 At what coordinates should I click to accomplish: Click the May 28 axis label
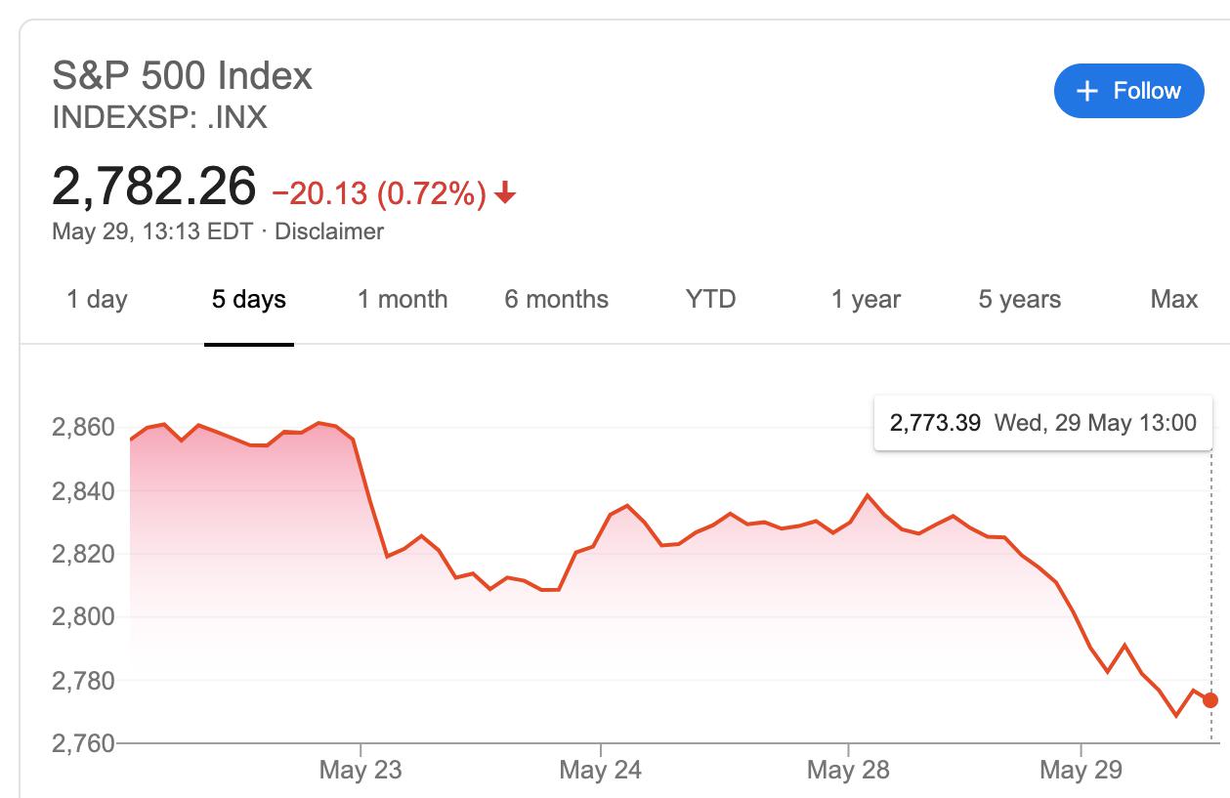coord(848,770)
